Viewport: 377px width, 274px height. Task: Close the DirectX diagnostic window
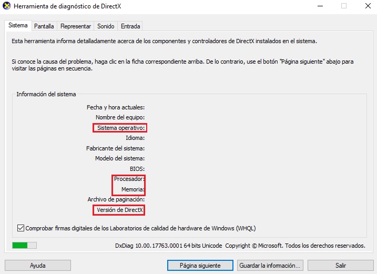point(368,6)
